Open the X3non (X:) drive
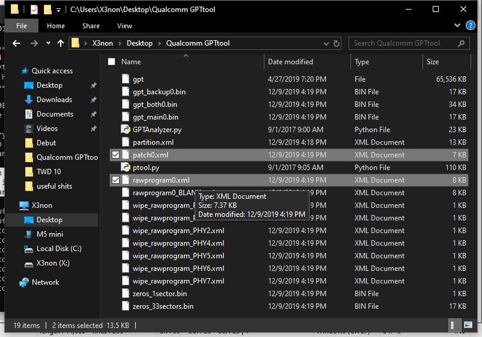Viewport: 482px width, 337px height. (53, 263)
